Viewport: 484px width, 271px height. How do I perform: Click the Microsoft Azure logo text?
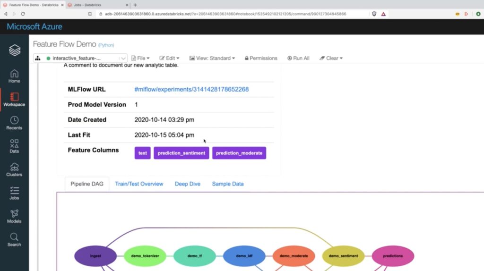(x=34, y=26)
